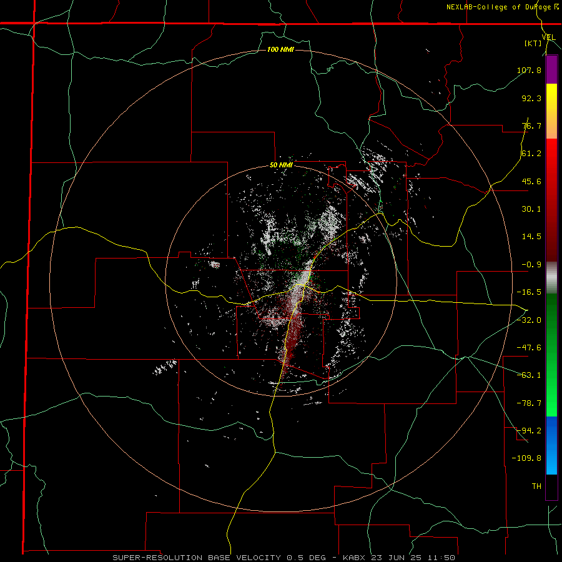Select the 61.2 velocity scale value
Viewport: 562px width, 562px height.
point(531,154)
